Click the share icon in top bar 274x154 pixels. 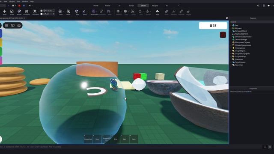[x=258, y=6]
